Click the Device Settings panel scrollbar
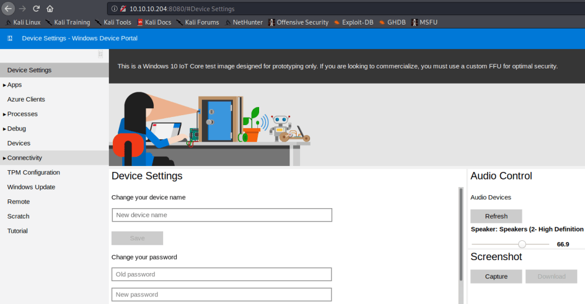Viewport: 585px width, 304px height. (x=461, y=234)
